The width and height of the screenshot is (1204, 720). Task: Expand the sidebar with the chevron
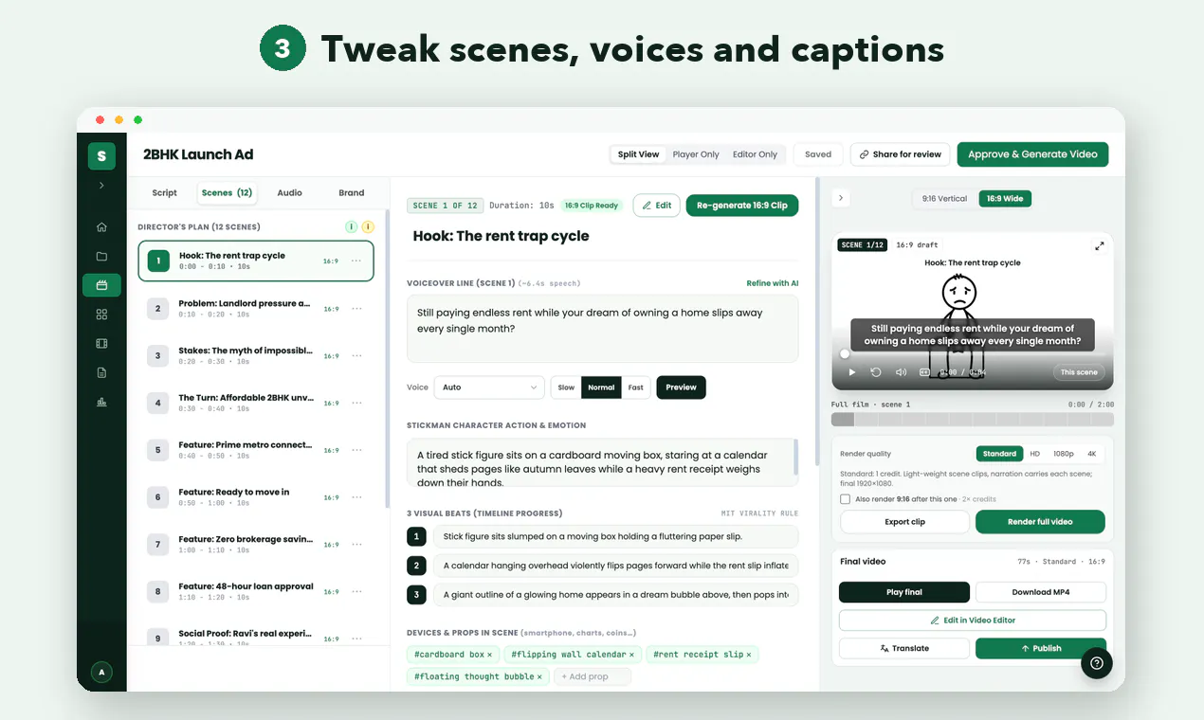pyautogui.click(x=101, y=185)
